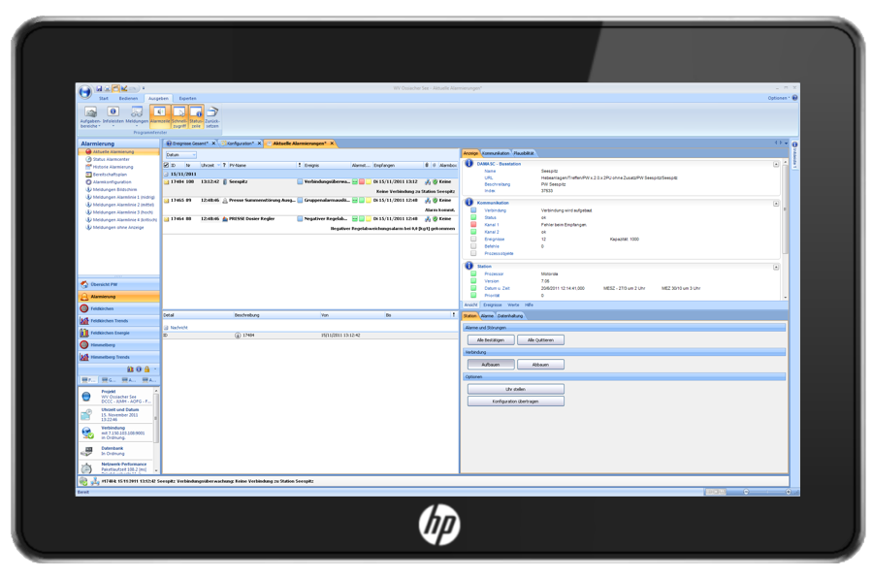
Task: Open the Datum grouping dropdown
Action: coord(179,155)
